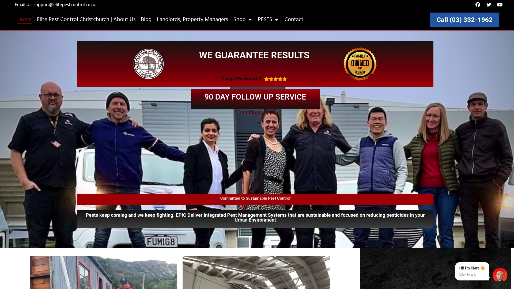Open the PESTS menu item
The image size is (514, 289).
point(265,20)
